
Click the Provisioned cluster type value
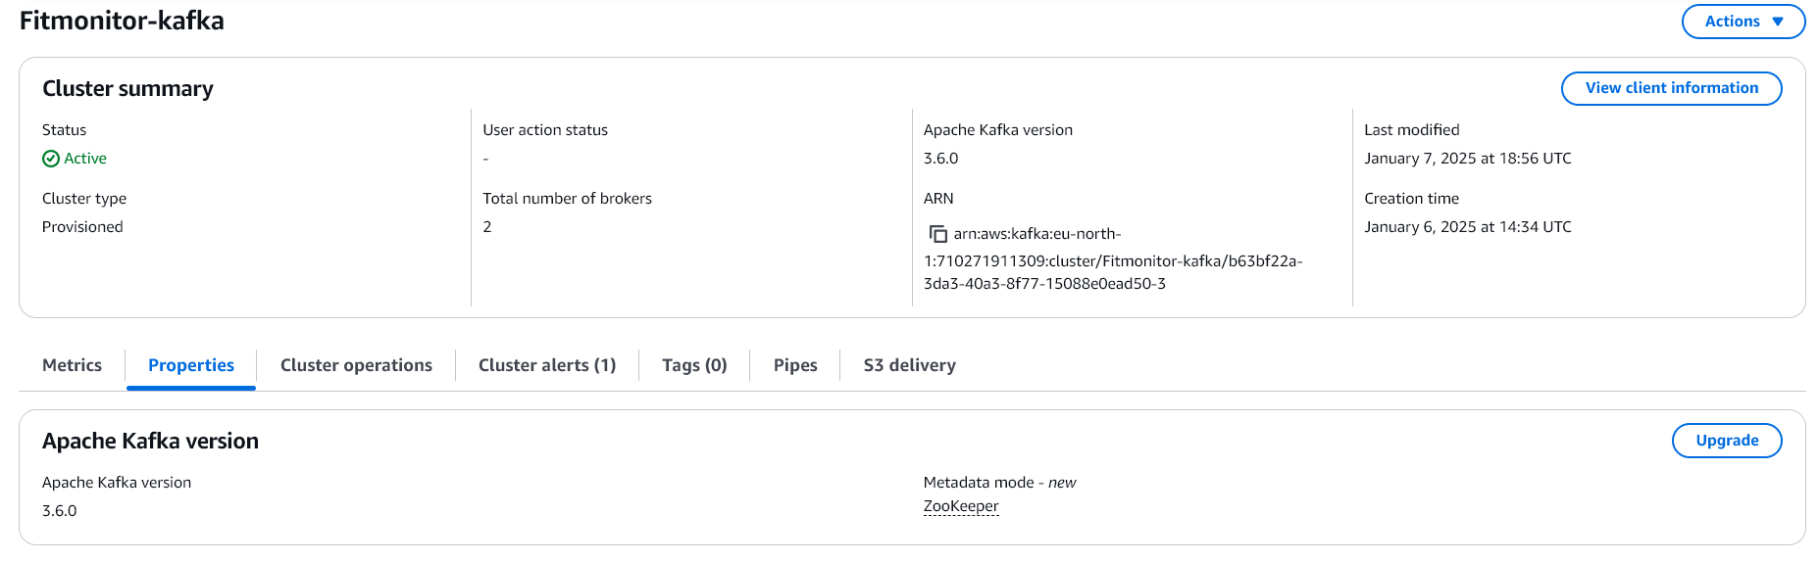[x=82, y=227]
